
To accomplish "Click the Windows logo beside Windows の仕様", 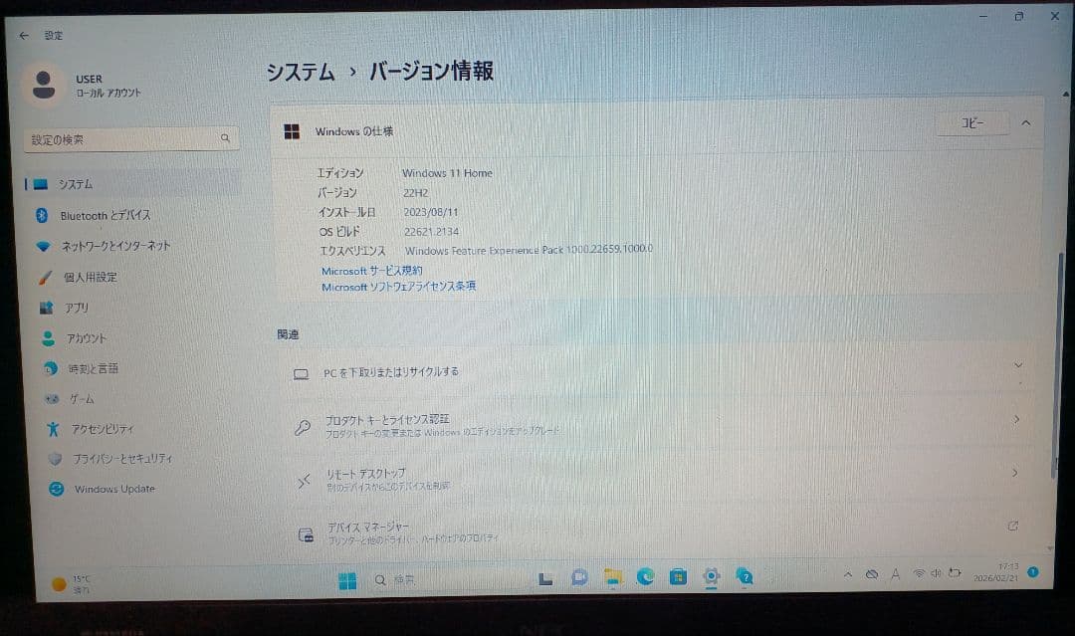I will click(292, 131).
